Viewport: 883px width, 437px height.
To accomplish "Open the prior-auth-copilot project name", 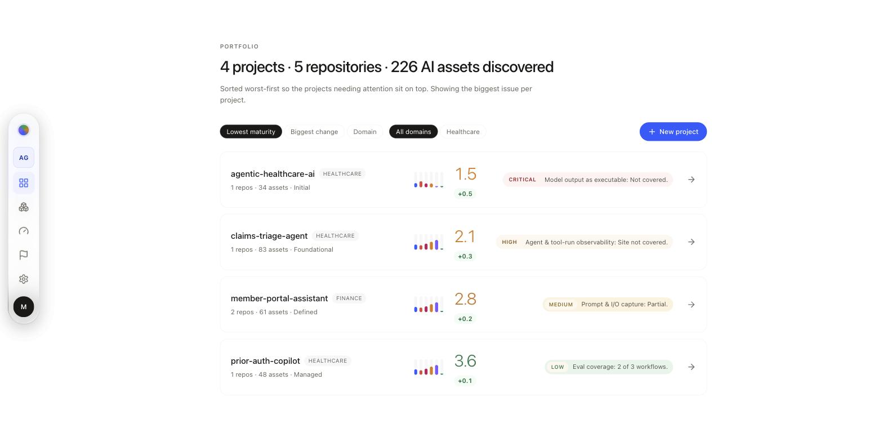I will coord(265,361).
